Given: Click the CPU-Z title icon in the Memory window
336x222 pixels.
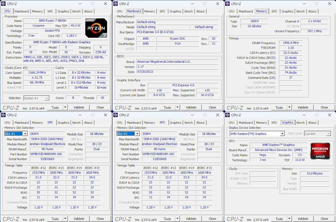Looking at the screenshot, I should tap(227, 4).
